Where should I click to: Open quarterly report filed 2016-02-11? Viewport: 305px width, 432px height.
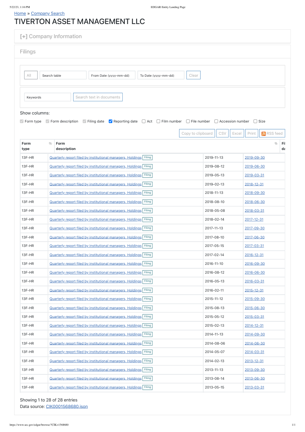coord(96,290)
